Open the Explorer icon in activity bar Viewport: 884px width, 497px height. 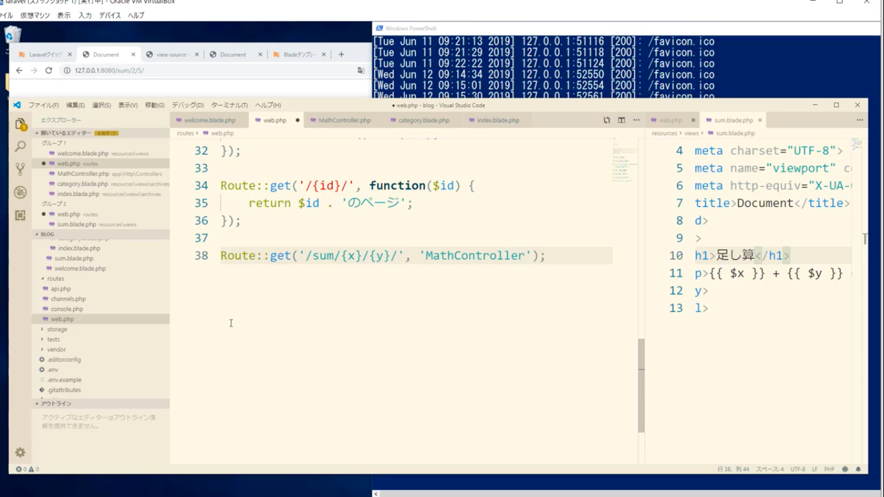point(20,124)
